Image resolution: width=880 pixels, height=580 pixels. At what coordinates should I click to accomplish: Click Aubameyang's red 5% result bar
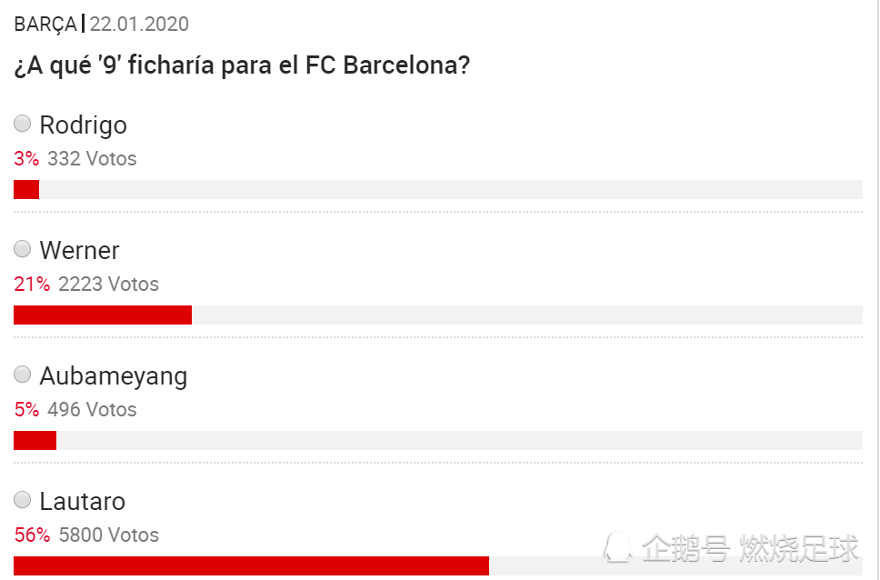[35, 440]
